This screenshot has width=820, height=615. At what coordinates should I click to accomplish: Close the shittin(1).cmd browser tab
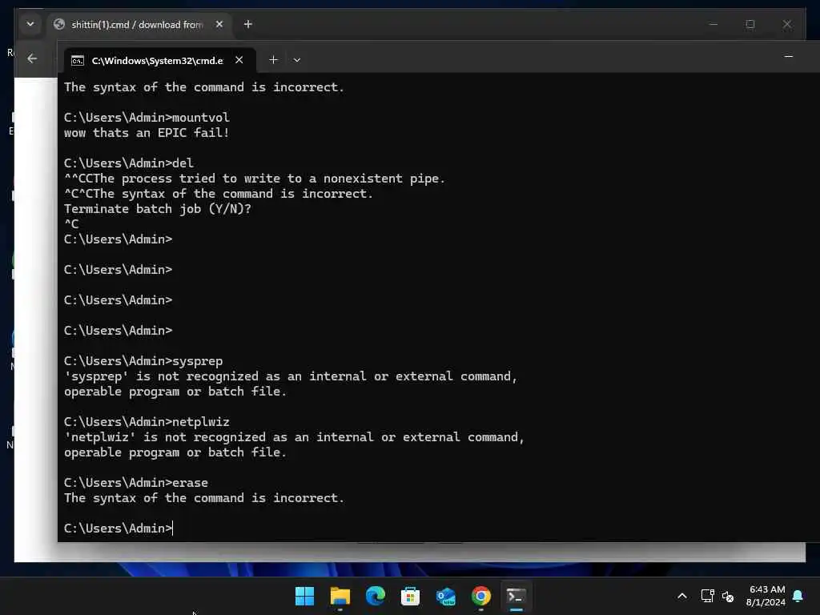tap(219, 25)
